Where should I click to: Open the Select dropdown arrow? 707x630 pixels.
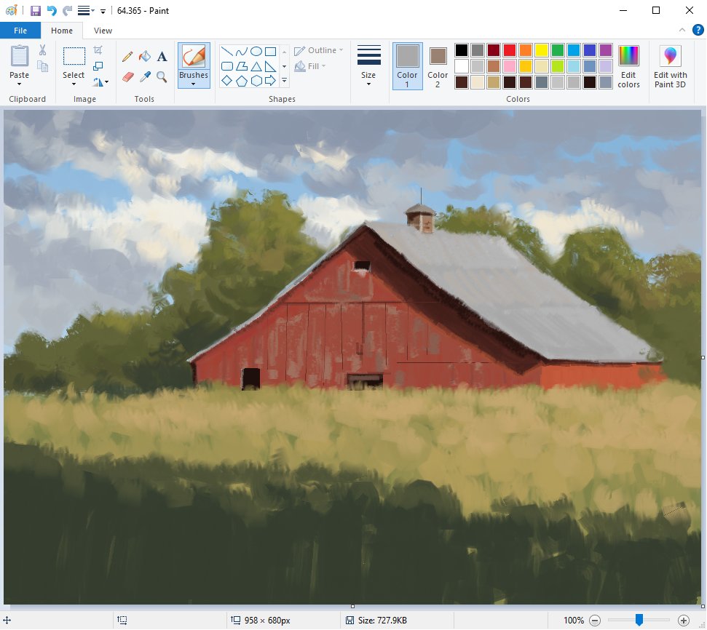coord(74,84)
